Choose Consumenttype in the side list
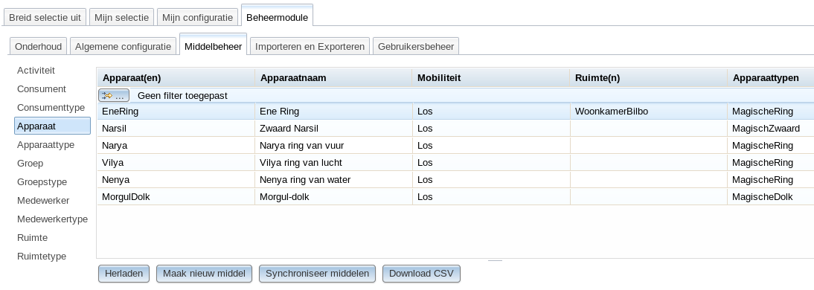The height and width of the screenshot is (290, 814). [x=51, y=107]
